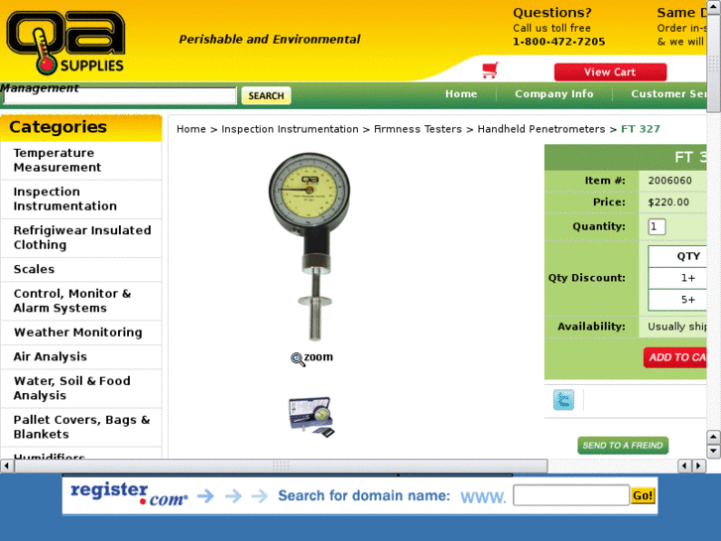
Task: Click the vertical scrollbar down arrow at bottom
Action: click(713, 451)
